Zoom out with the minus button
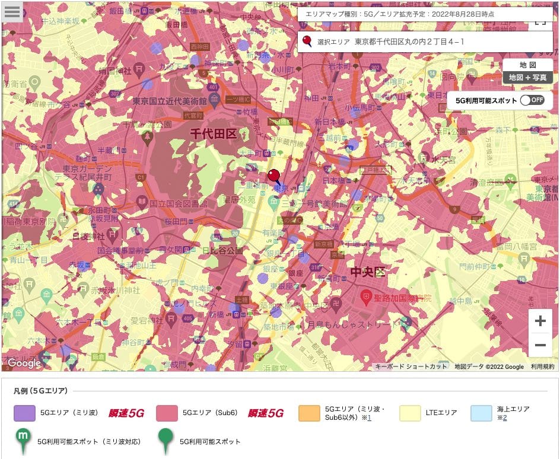The height and width of the screenshot is (459, 560). point(540,345)
